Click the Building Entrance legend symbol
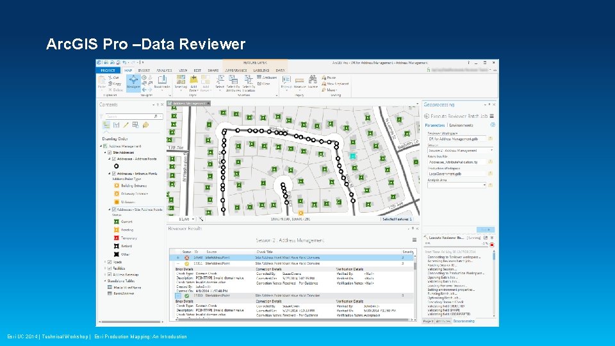 tap(117, 186)
